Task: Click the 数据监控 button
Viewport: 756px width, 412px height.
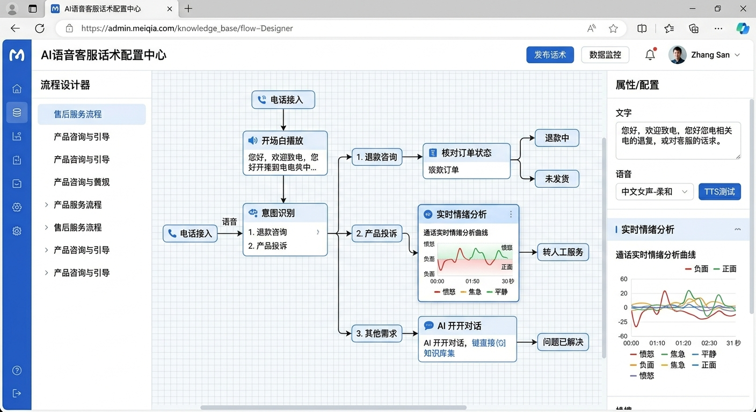Action: pyautogui.click(x=605, y=55)
